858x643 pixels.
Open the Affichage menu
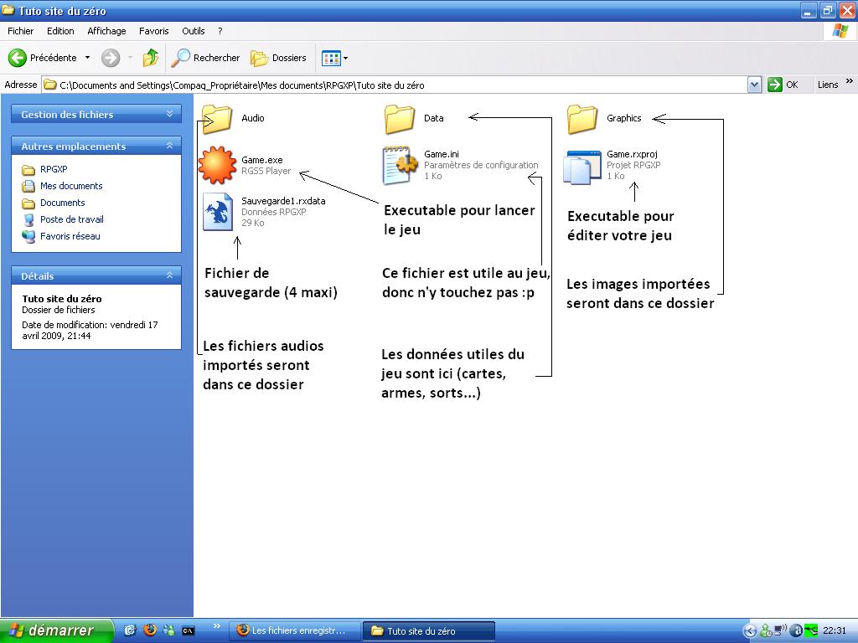click(x=106, y=31)
